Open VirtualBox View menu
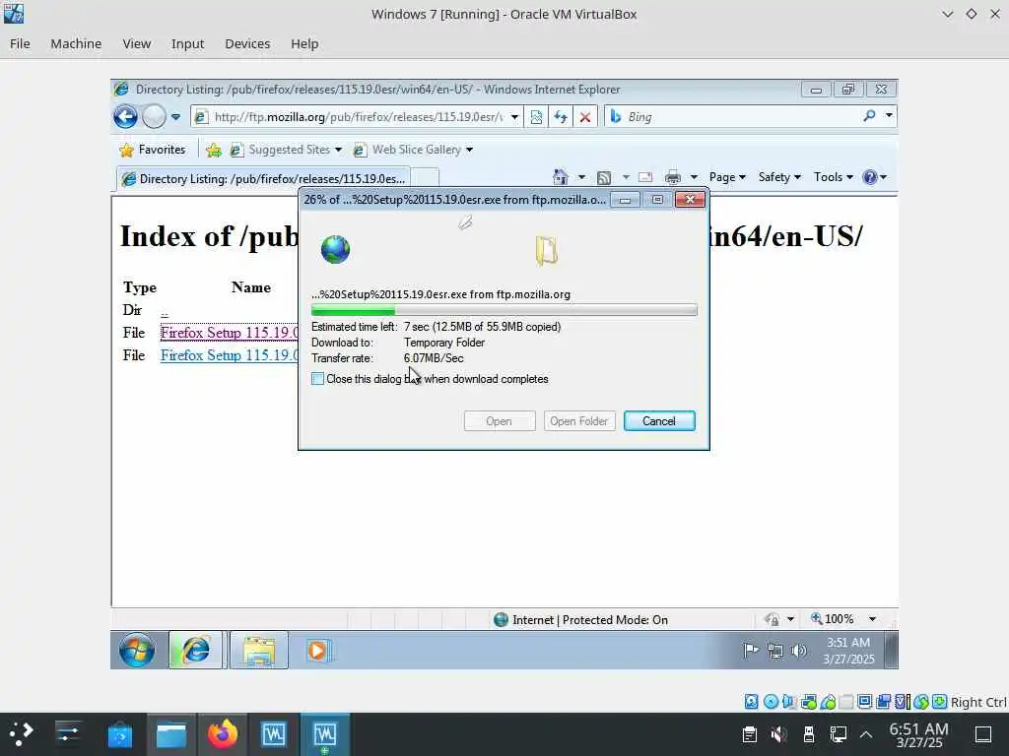1009x756 pixels. pyautogui.click(x=136, y=43)
